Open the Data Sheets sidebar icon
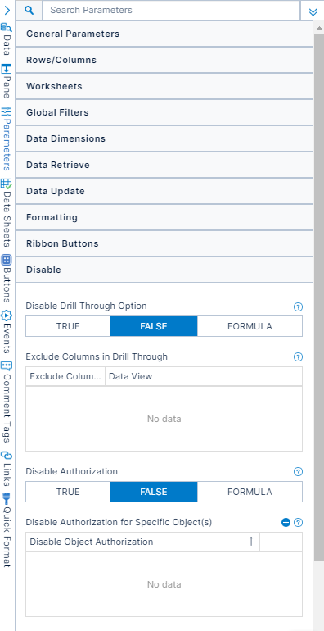324x631 pixels. [7, 184]
